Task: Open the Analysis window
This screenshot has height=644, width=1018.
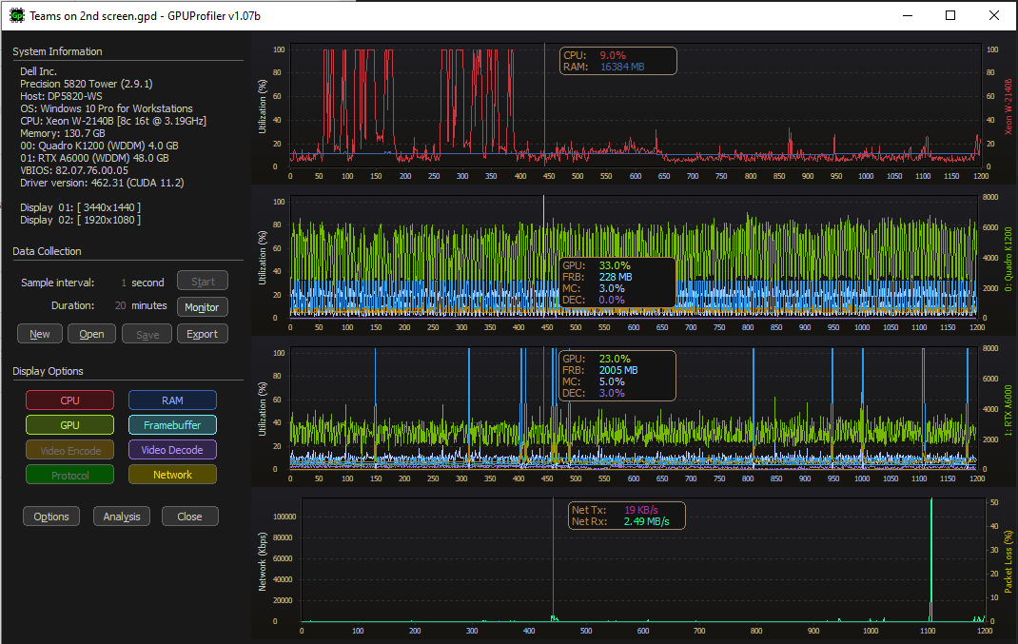Action: tap(122, 517)
